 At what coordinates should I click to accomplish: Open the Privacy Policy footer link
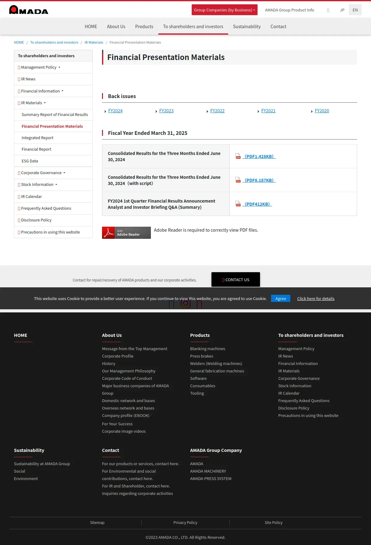point(185,522)
